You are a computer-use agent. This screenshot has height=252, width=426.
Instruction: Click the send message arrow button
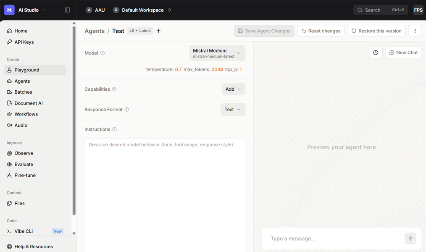click(x=410, y=239)
